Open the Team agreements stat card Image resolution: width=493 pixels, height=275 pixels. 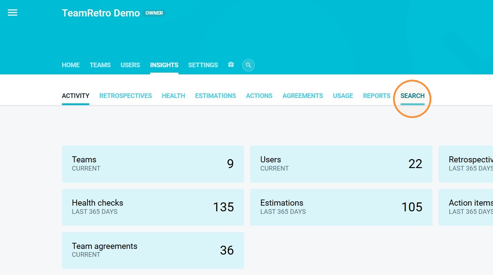click(x=153, y=250)
